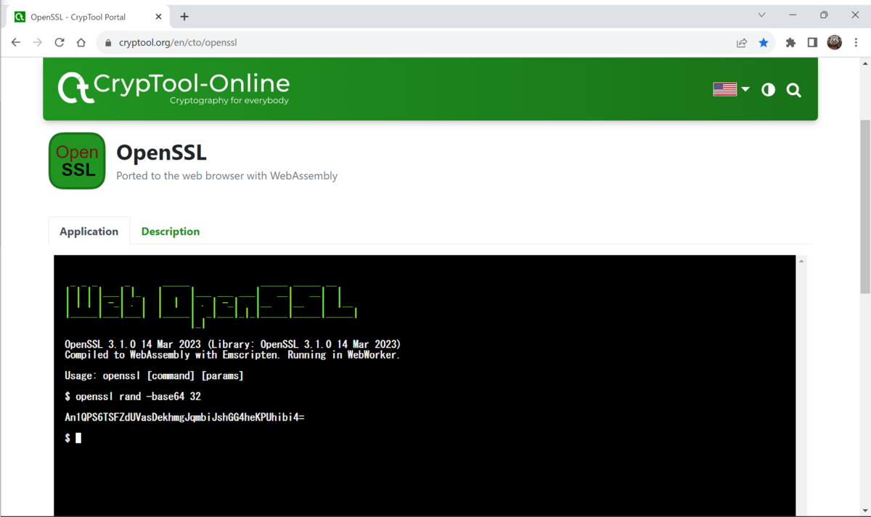Click the OpenSSL app icon

point(76,160)
